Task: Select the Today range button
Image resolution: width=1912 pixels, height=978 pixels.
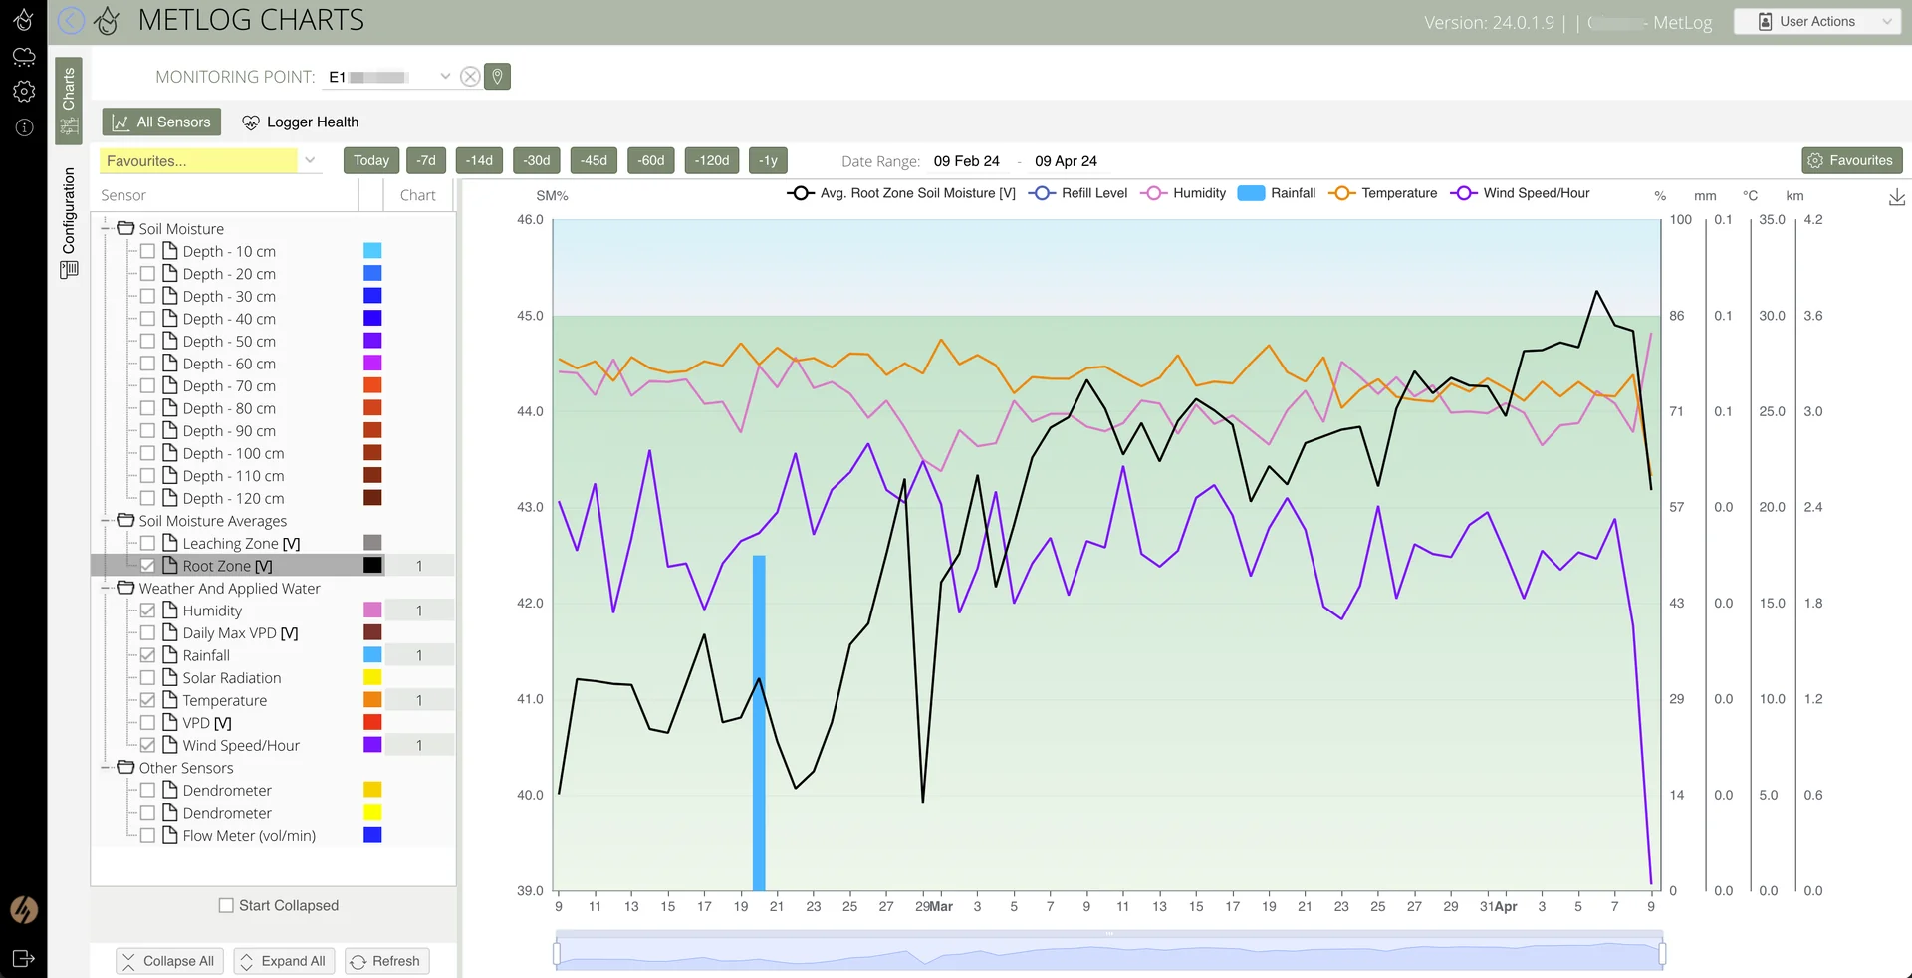Action: [371, 161]
